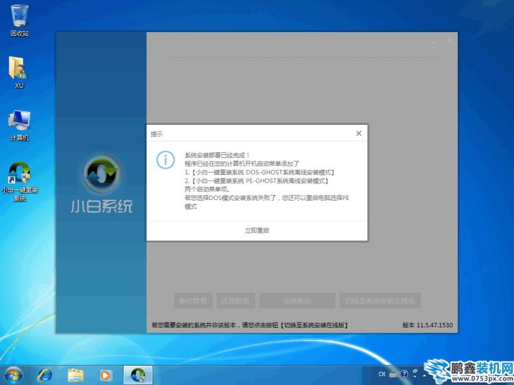The width and height of the screenshot is (514, 385).
Task: Launch the 小白一键重装系统 desktop shortcut
Action: point(19,182)
